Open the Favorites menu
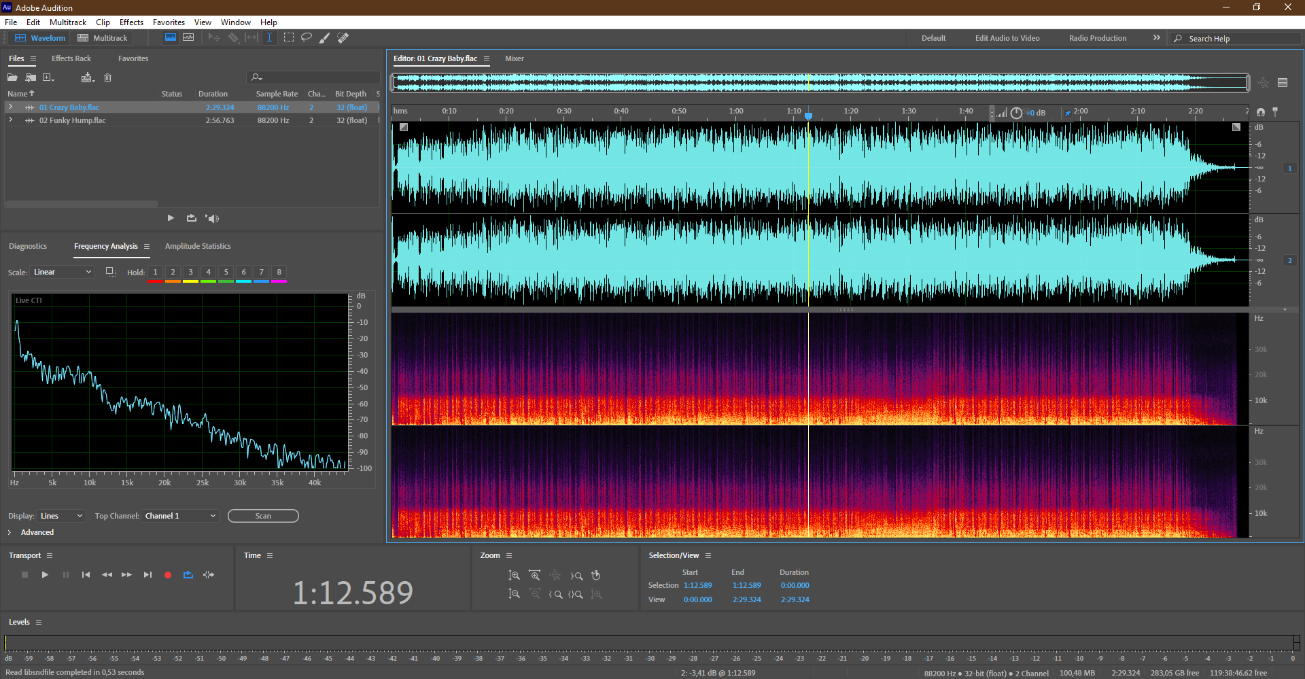This screenshot has width=1305, height=679. click(x=169, y=22)
